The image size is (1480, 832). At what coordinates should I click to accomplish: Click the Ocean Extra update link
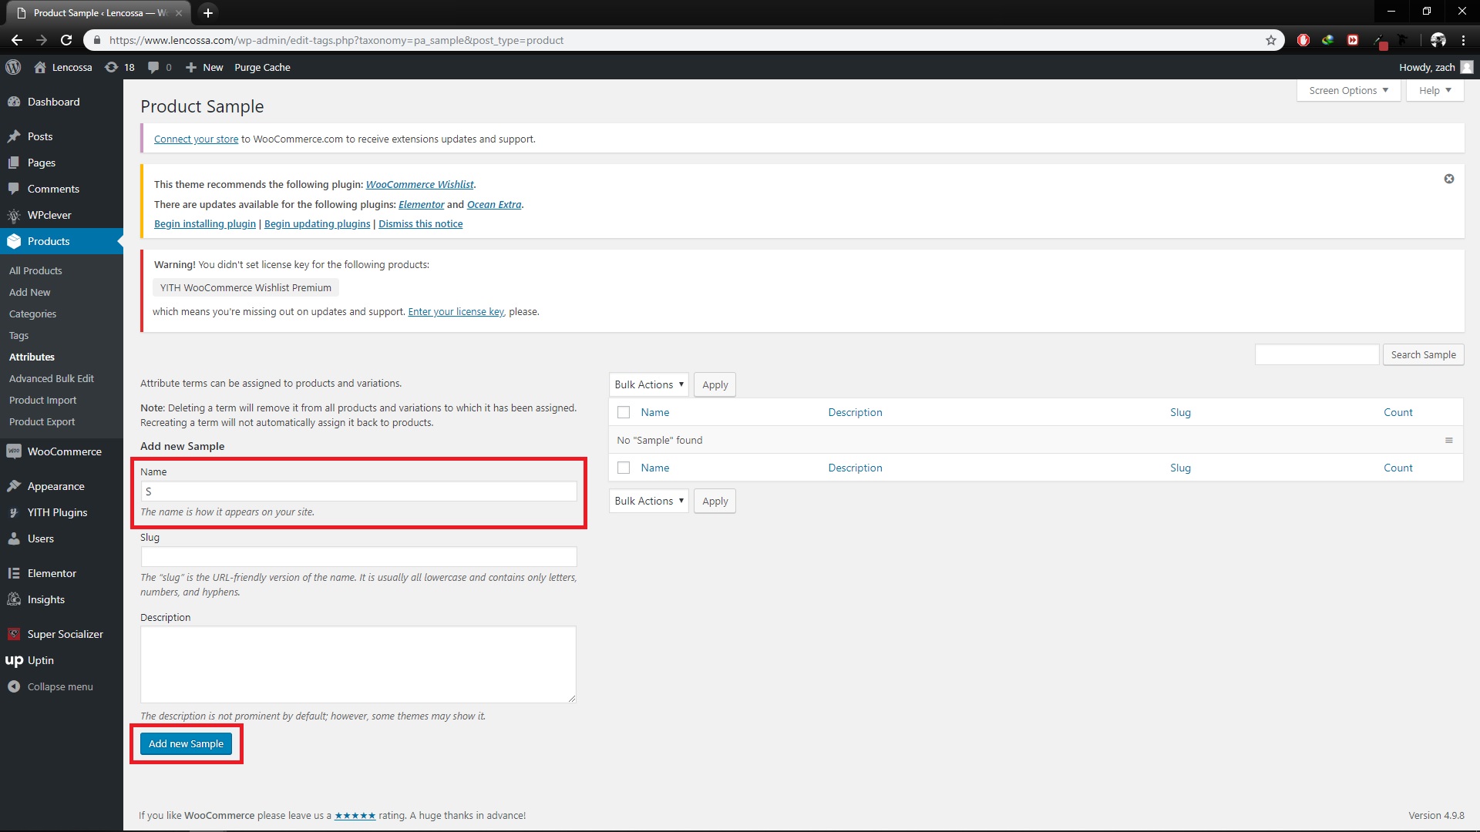pyautogui.click(x=494, y=204)
